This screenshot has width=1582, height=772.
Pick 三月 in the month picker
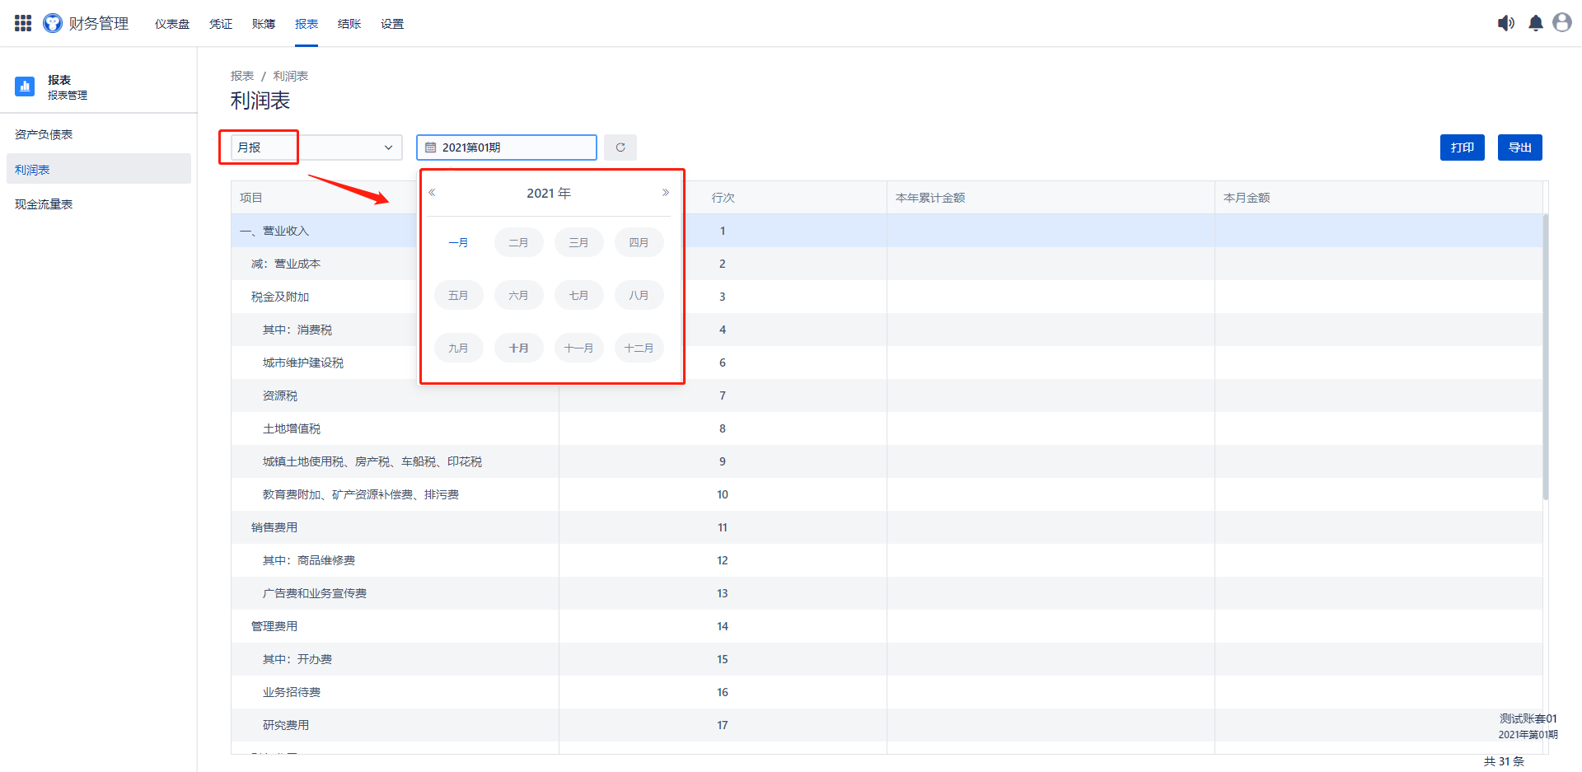click(578, 242)
